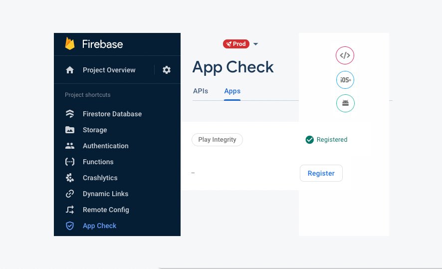
Task: Select the iOS+ app icon
Action: (345, 80)
